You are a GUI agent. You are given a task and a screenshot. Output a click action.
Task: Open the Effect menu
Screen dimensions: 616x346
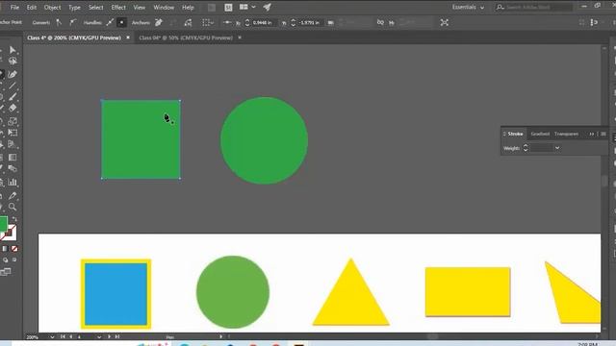pos(118,8)
